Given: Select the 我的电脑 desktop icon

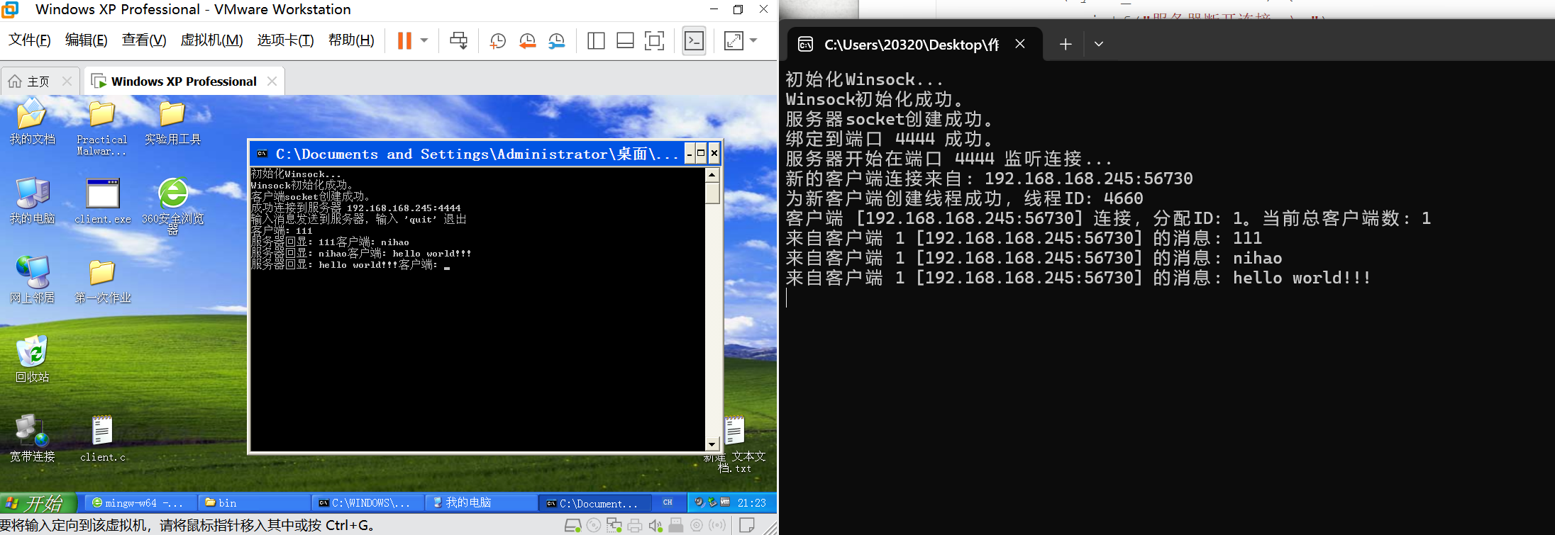Looking at the screenshot, I should [x=32, y=201].
